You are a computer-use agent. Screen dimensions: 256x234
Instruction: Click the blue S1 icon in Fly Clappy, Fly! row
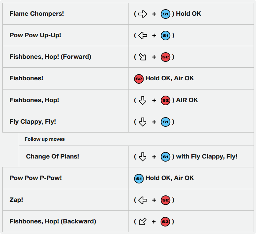(165, 122)
